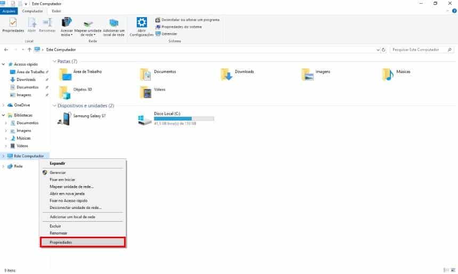Choose Excluir in the context menu
The width and height of the screenshot is (458, 274).
coord(83,226)
